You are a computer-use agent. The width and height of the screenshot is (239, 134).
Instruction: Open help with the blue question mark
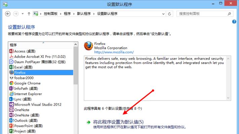coord(234,21)
